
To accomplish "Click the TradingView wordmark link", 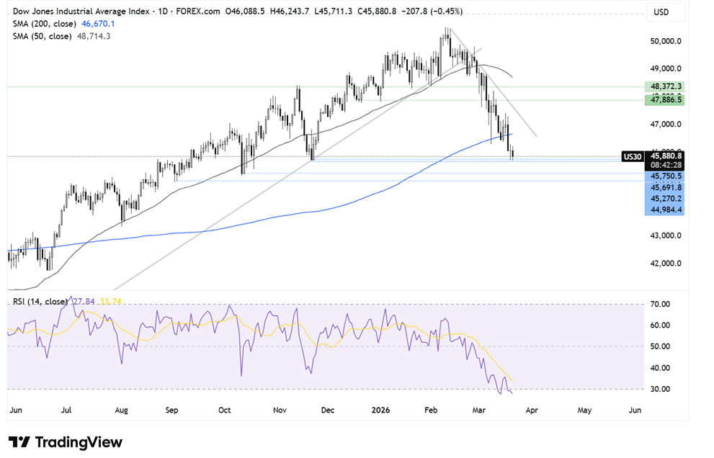I will pyautogui.click(x=79, y=442).
